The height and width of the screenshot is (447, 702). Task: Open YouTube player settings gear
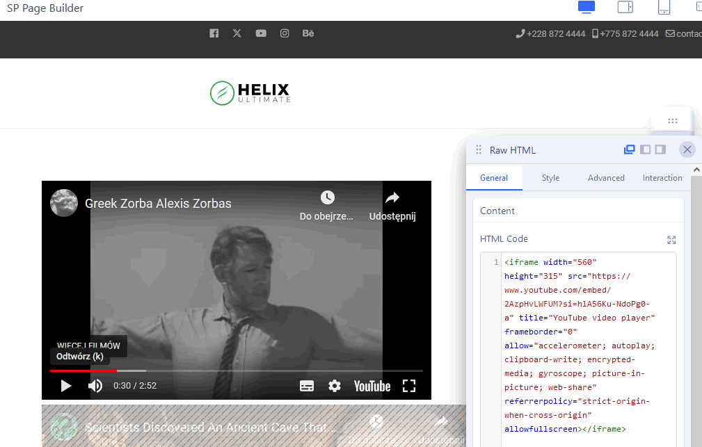335,386
